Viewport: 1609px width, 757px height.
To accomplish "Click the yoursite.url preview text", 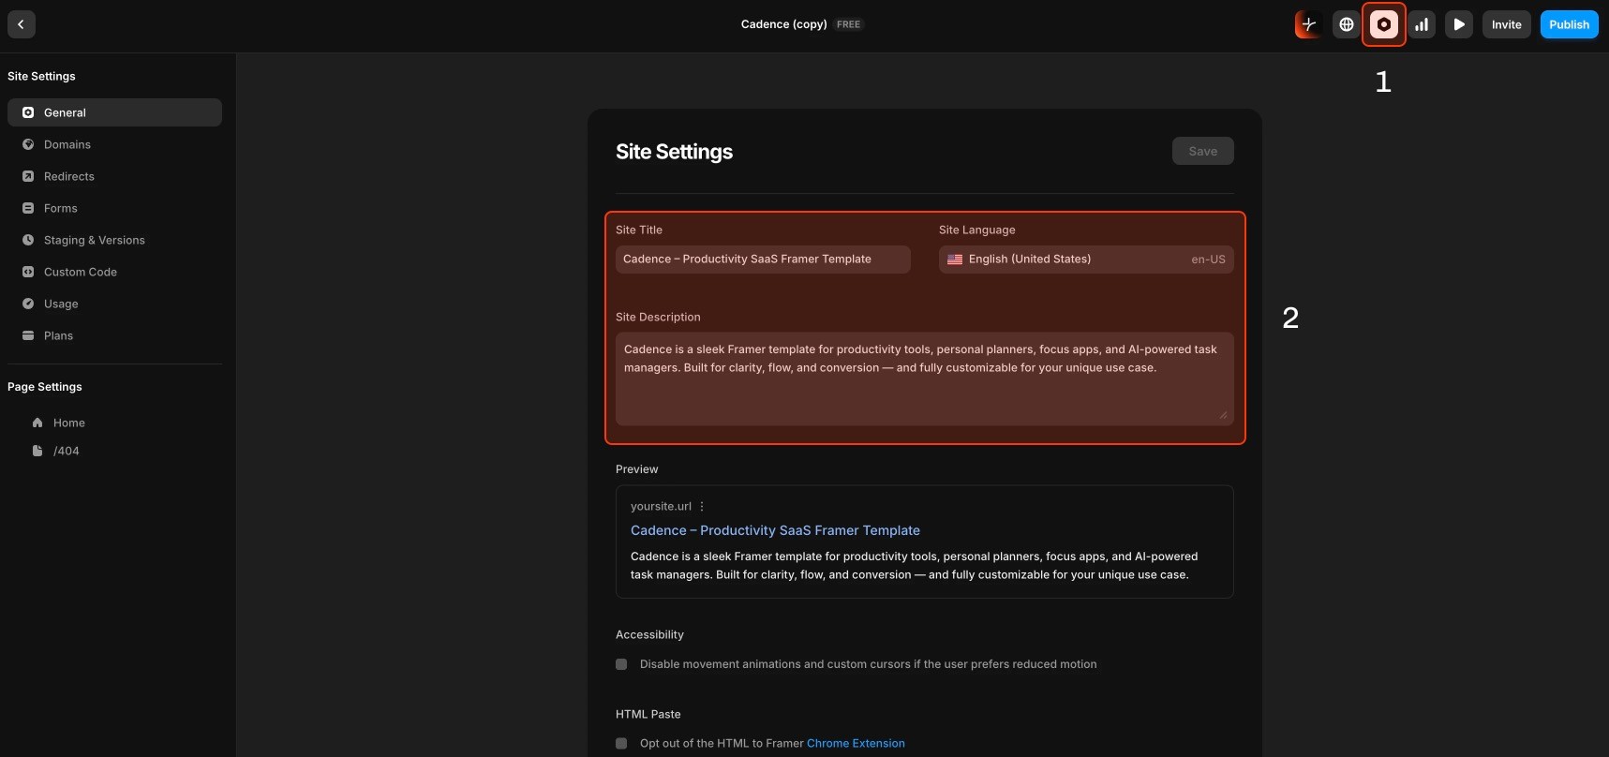I will coord(661,506).
